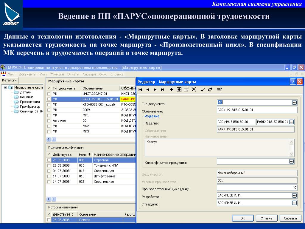305x229 pixels.
Task: Tick the КТО-0055.001_дораб row checkbox
Action: [49, 105]
